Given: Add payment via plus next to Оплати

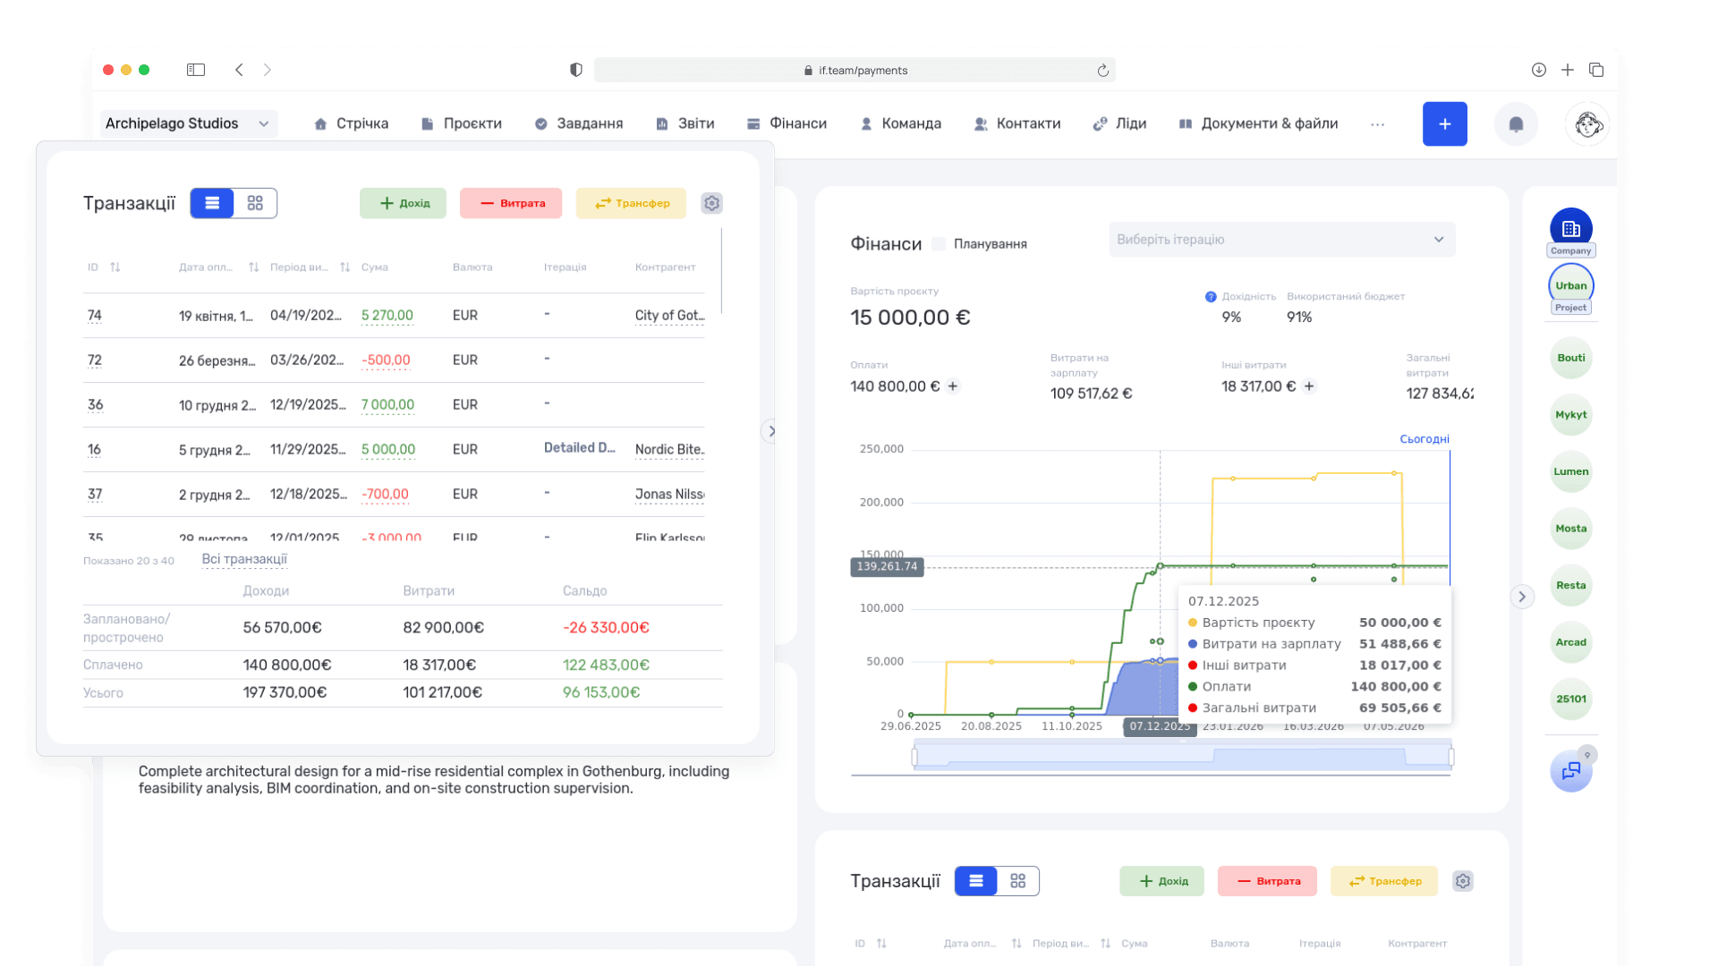Looking at the screenshot, I should coord(953,386).
